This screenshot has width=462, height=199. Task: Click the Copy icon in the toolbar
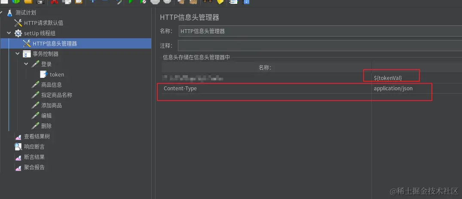click(67, 1)
